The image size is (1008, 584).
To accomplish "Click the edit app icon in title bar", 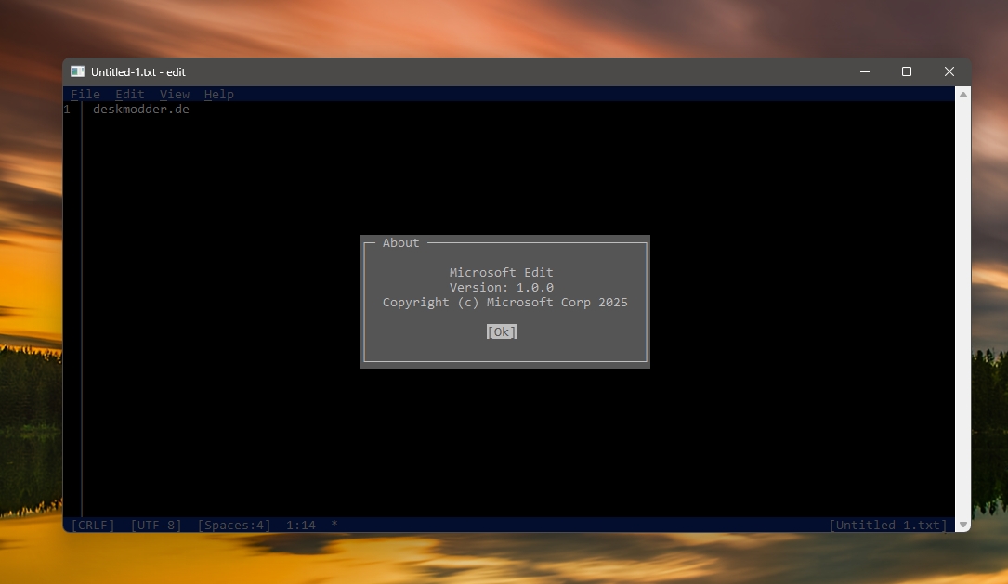I will point(78,71).
